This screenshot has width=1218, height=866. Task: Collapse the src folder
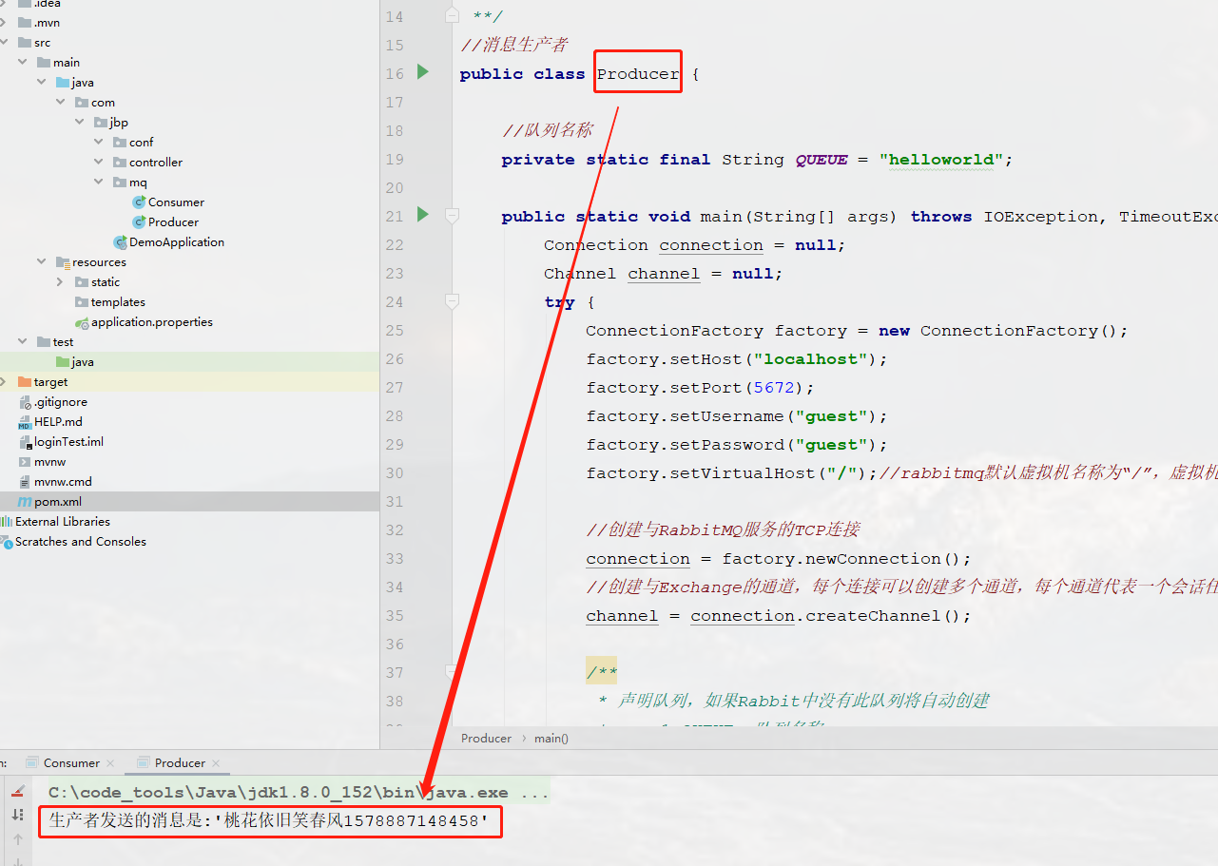pos(4,43)
